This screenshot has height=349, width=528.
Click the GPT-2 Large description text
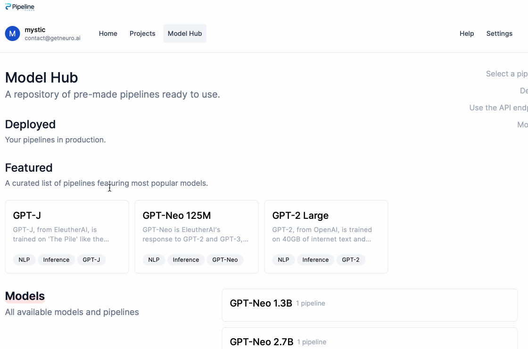point(322,234)
